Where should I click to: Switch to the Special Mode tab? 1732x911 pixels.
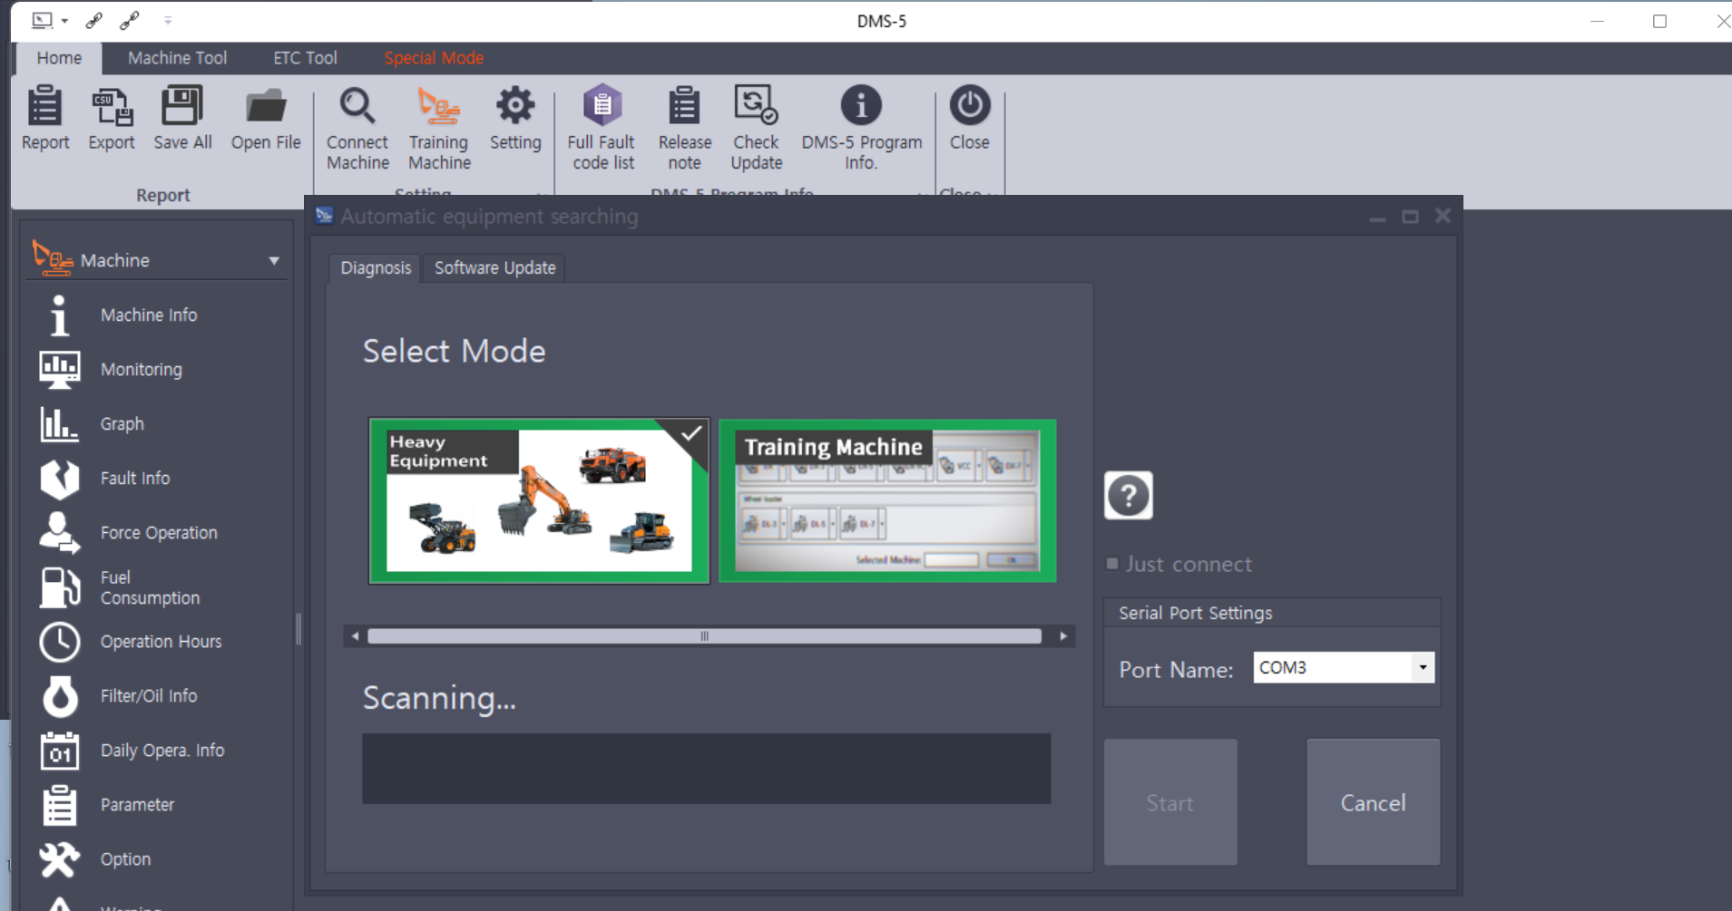(x=434, y=58)
